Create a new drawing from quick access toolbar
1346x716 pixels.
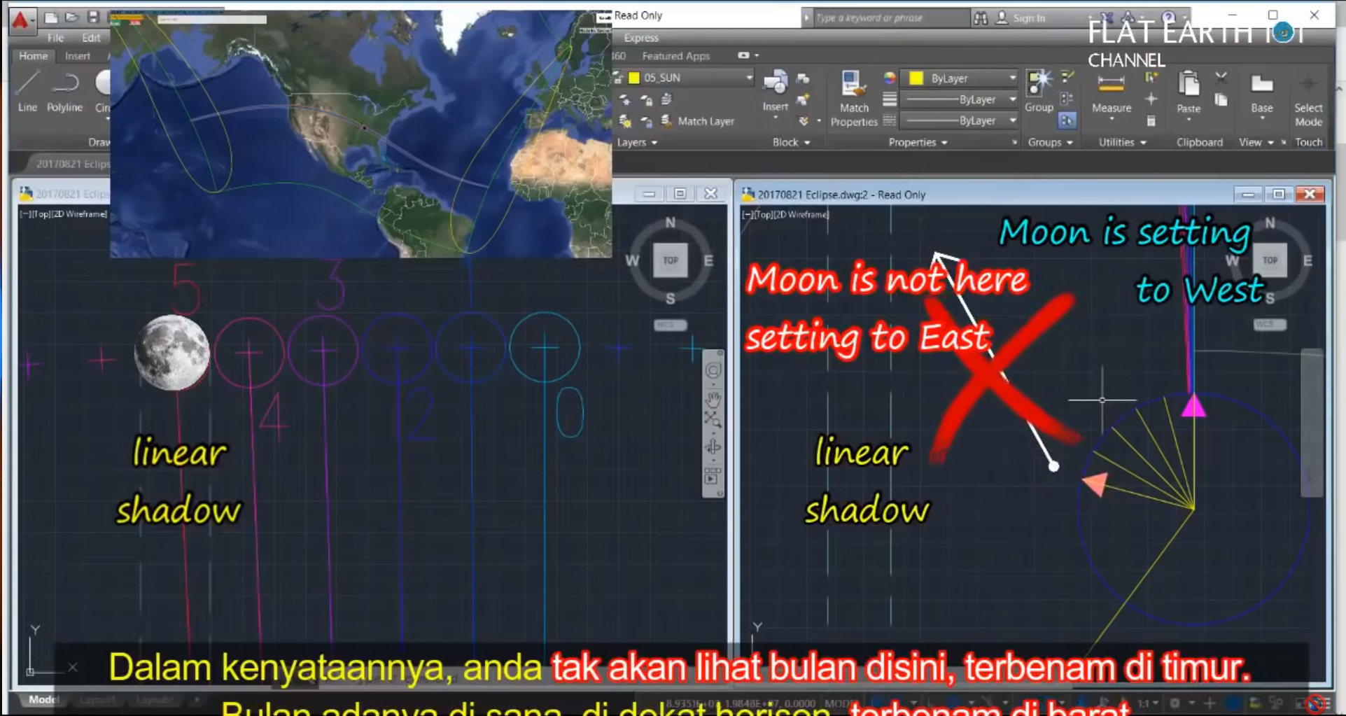tap(51, 17)
